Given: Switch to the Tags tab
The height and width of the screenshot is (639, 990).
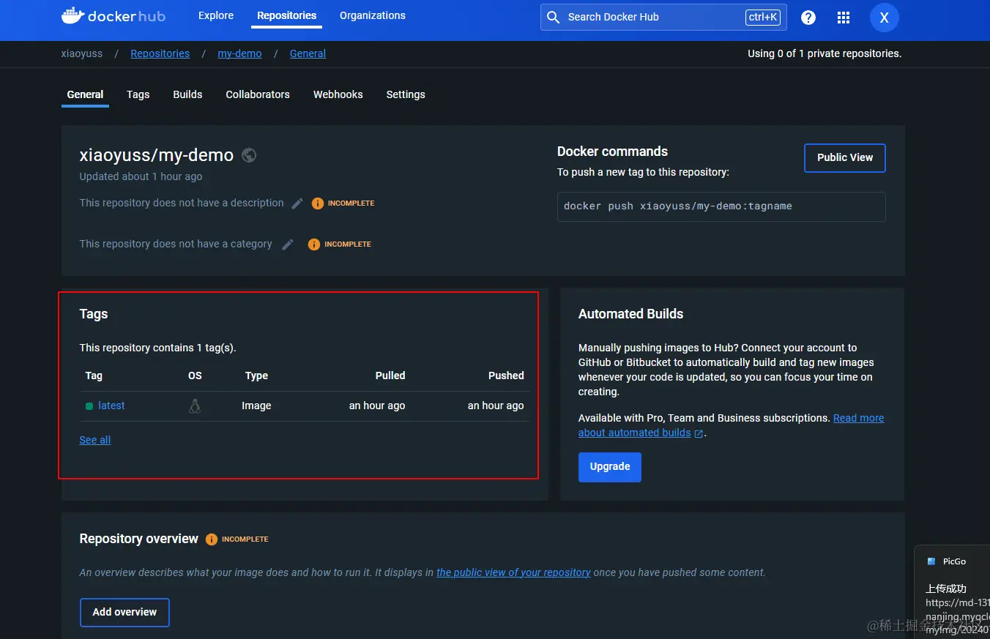Looking at the screenshot, I should [138, 94].
